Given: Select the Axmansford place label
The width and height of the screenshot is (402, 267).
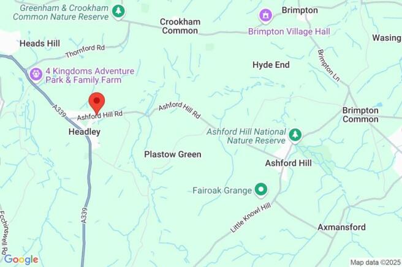Looking at the screenshot, I should point(341,227).
